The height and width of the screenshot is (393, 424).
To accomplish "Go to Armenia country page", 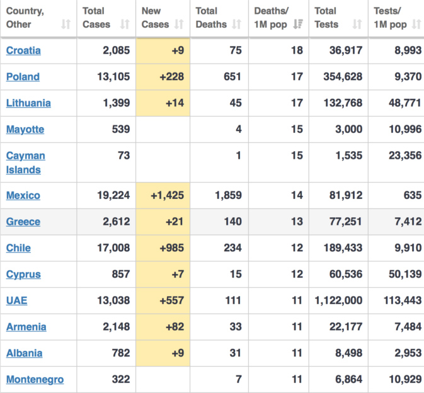I will [x=26, y=327].
